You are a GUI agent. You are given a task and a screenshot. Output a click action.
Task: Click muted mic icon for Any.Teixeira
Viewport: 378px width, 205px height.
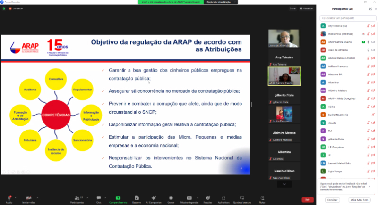[368, 26]
